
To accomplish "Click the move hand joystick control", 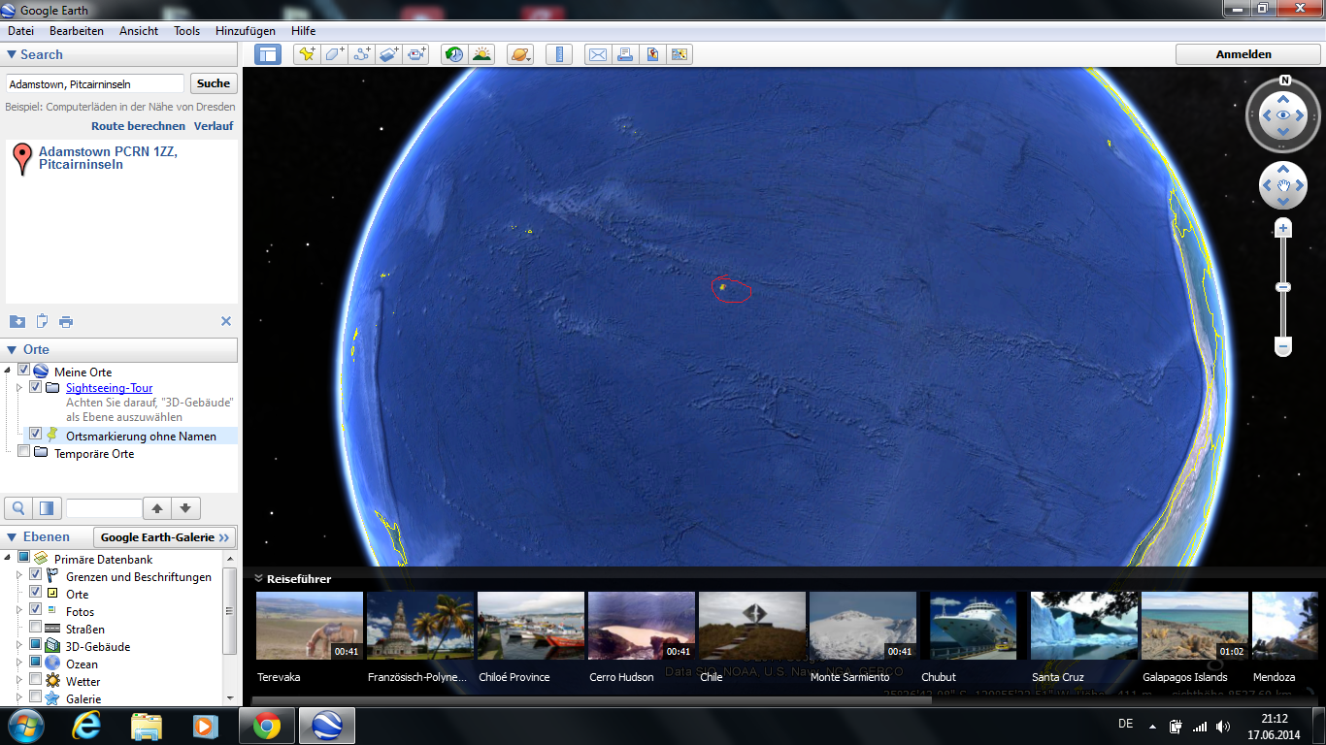I will pos(1283,185).
